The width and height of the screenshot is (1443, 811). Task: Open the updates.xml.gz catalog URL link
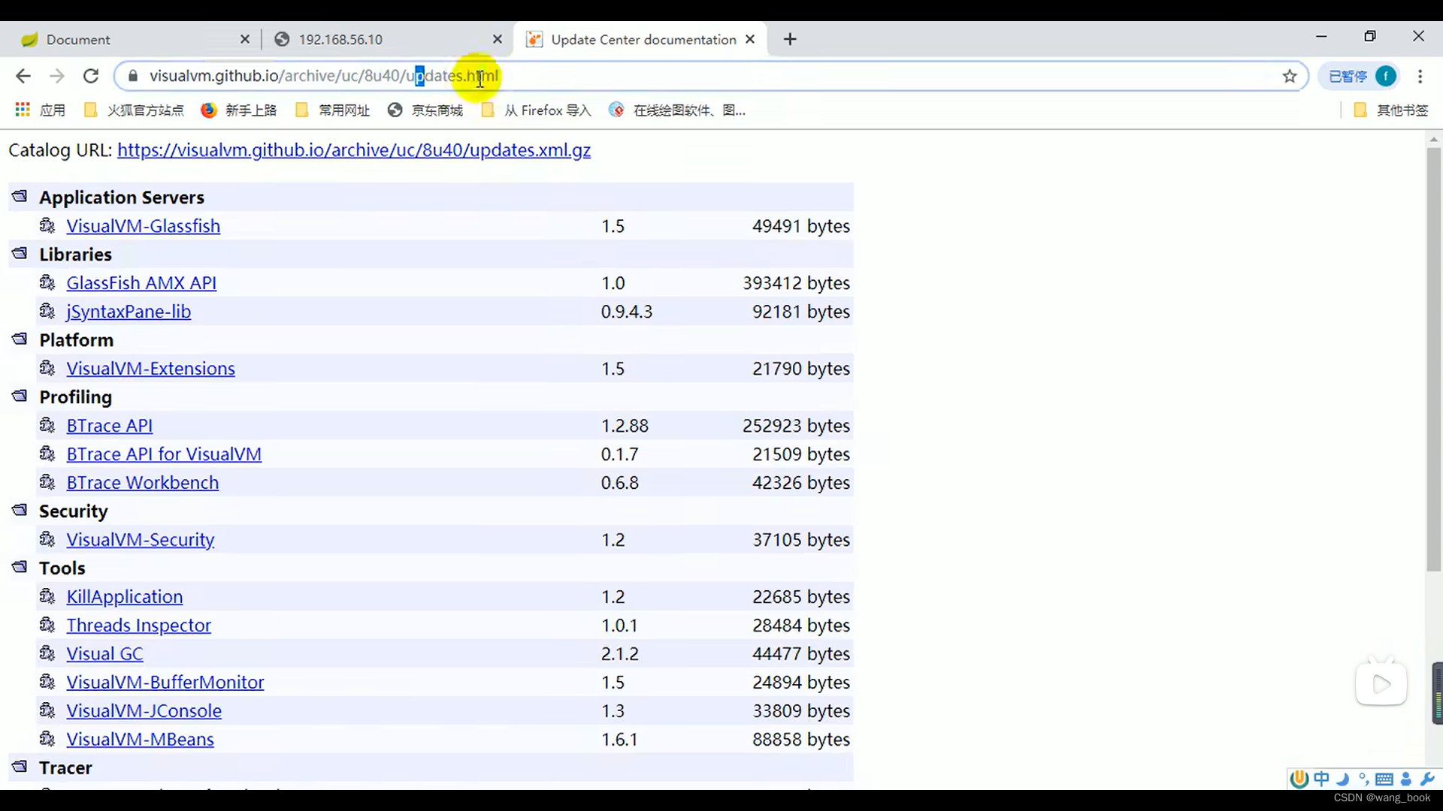354,150
